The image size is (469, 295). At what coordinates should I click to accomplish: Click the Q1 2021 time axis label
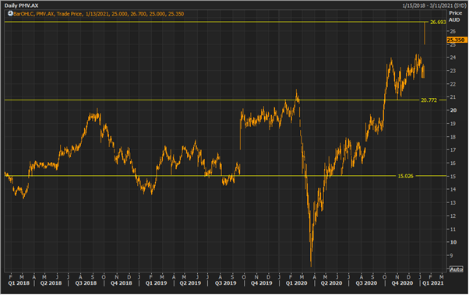433,283
